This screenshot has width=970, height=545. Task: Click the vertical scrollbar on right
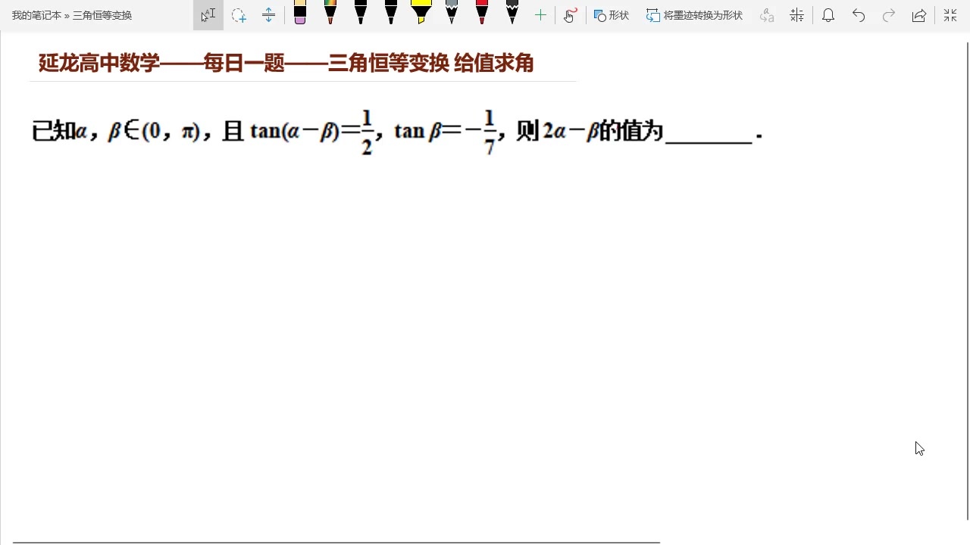(967, 281)
